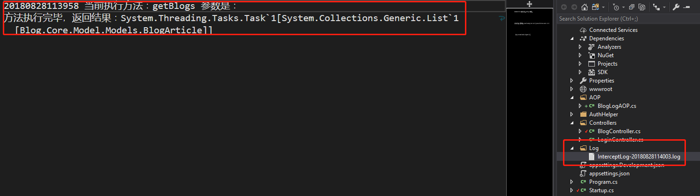
Task: Select BlogController.cs in the tree
Action: 619,131
